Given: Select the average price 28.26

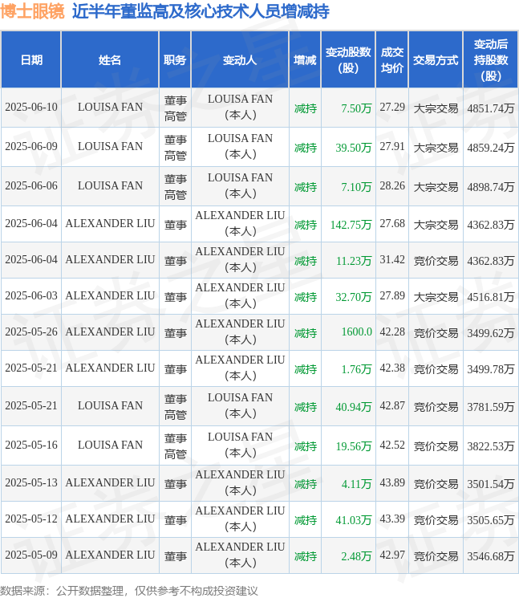Looking at the screenshot, I should tap(392, 185).
